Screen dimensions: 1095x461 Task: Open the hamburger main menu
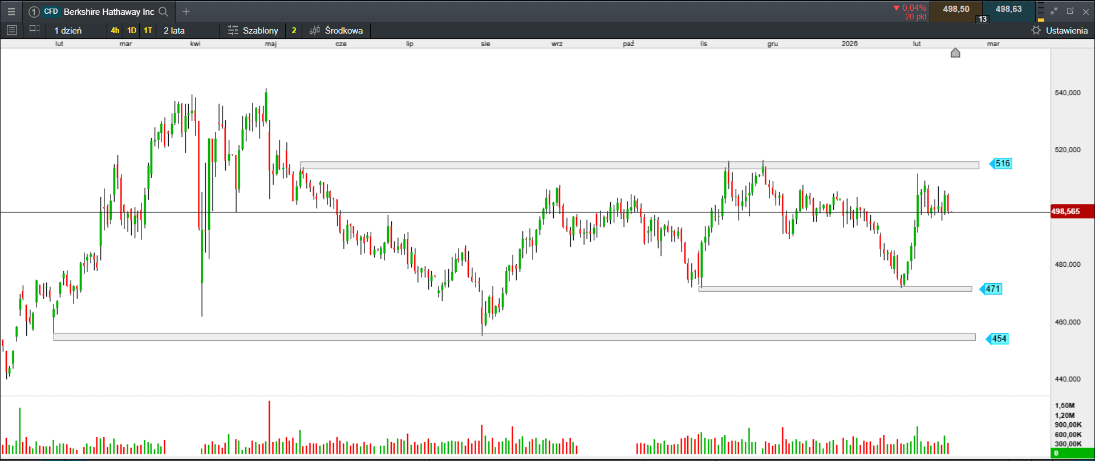11,11
